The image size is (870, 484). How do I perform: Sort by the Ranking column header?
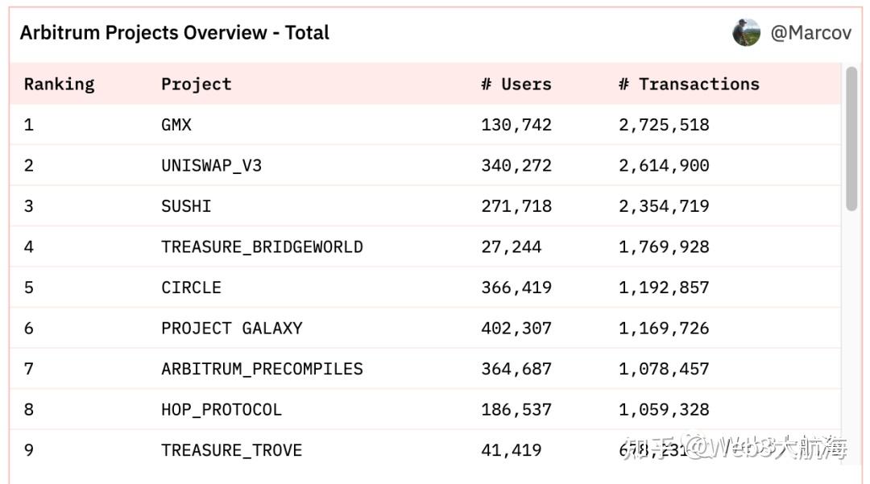coord(59,85)
